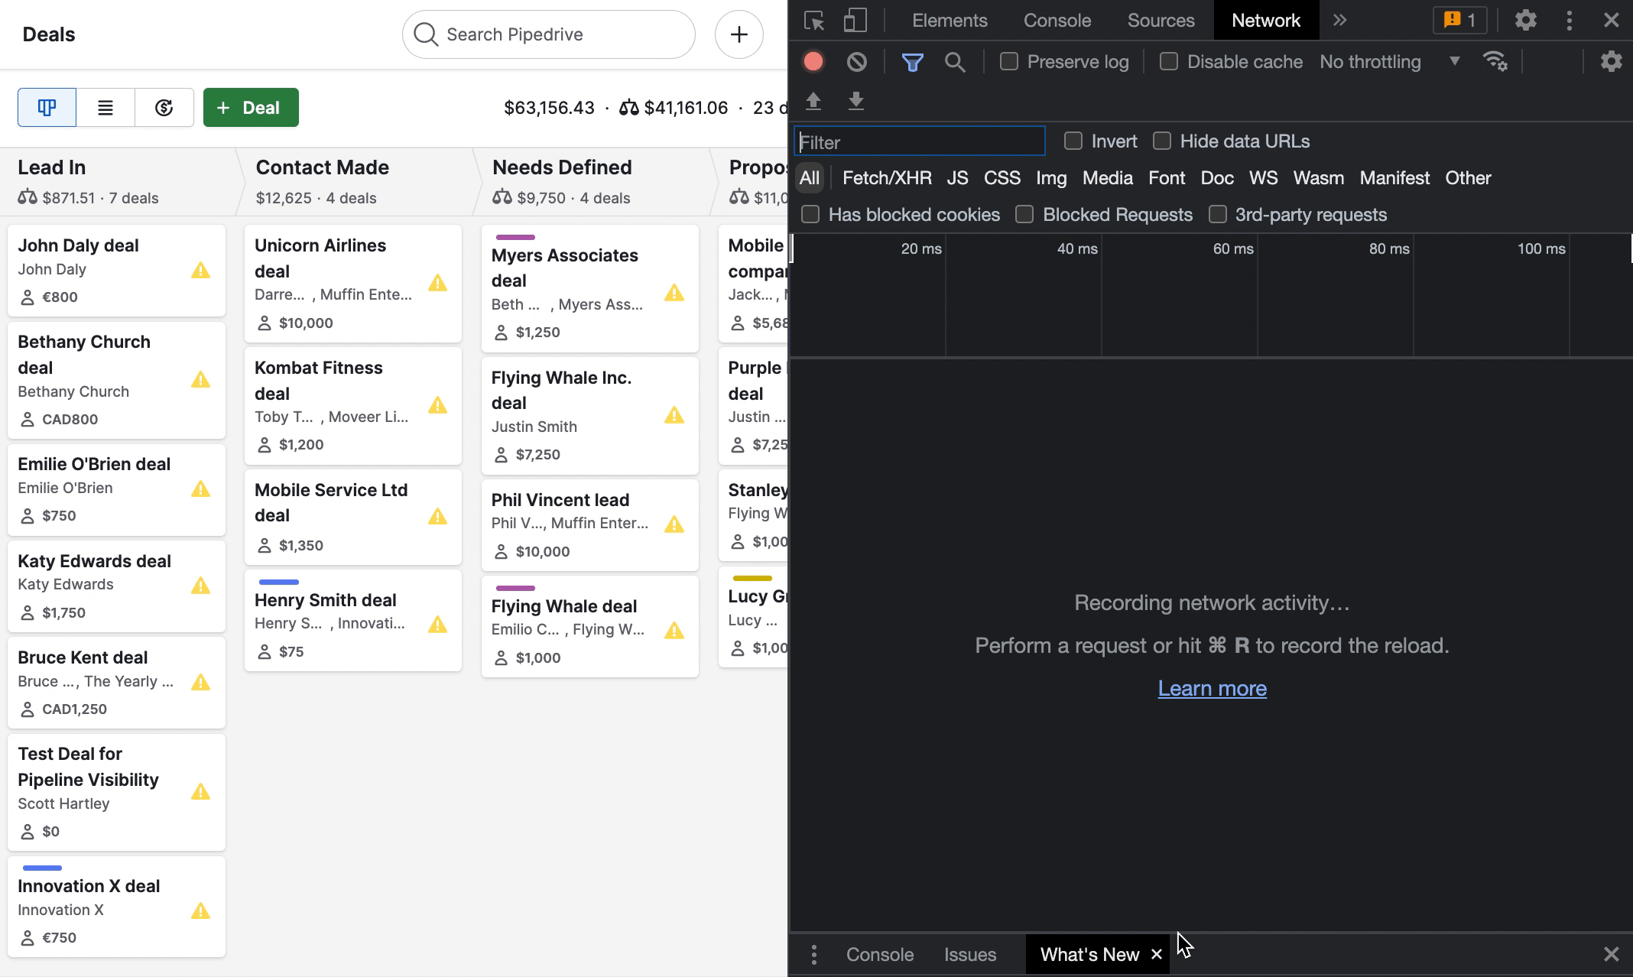Filter requests by Media

pos(1107,178)
